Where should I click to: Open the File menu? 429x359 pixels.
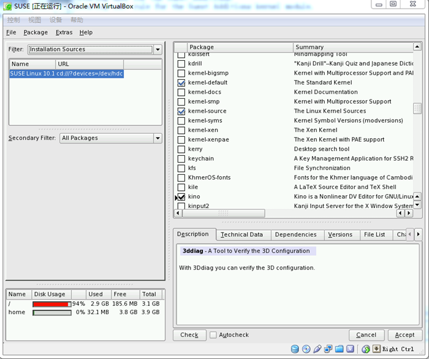[x=11, y=33]
